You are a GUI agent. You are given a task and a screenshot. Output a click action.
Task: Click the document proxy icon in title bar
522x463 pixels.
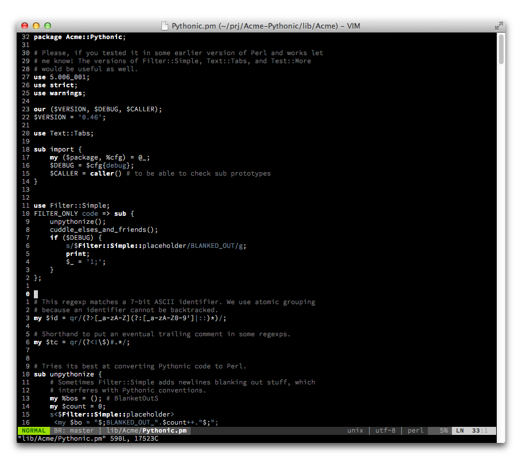point(164,26)
